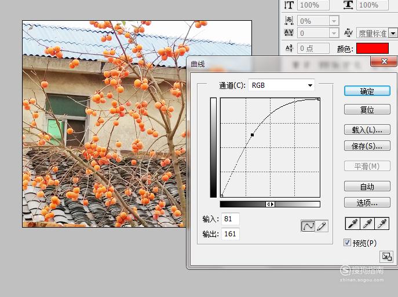Close the 曲线 Curves dialog

[x=384, y=61]
